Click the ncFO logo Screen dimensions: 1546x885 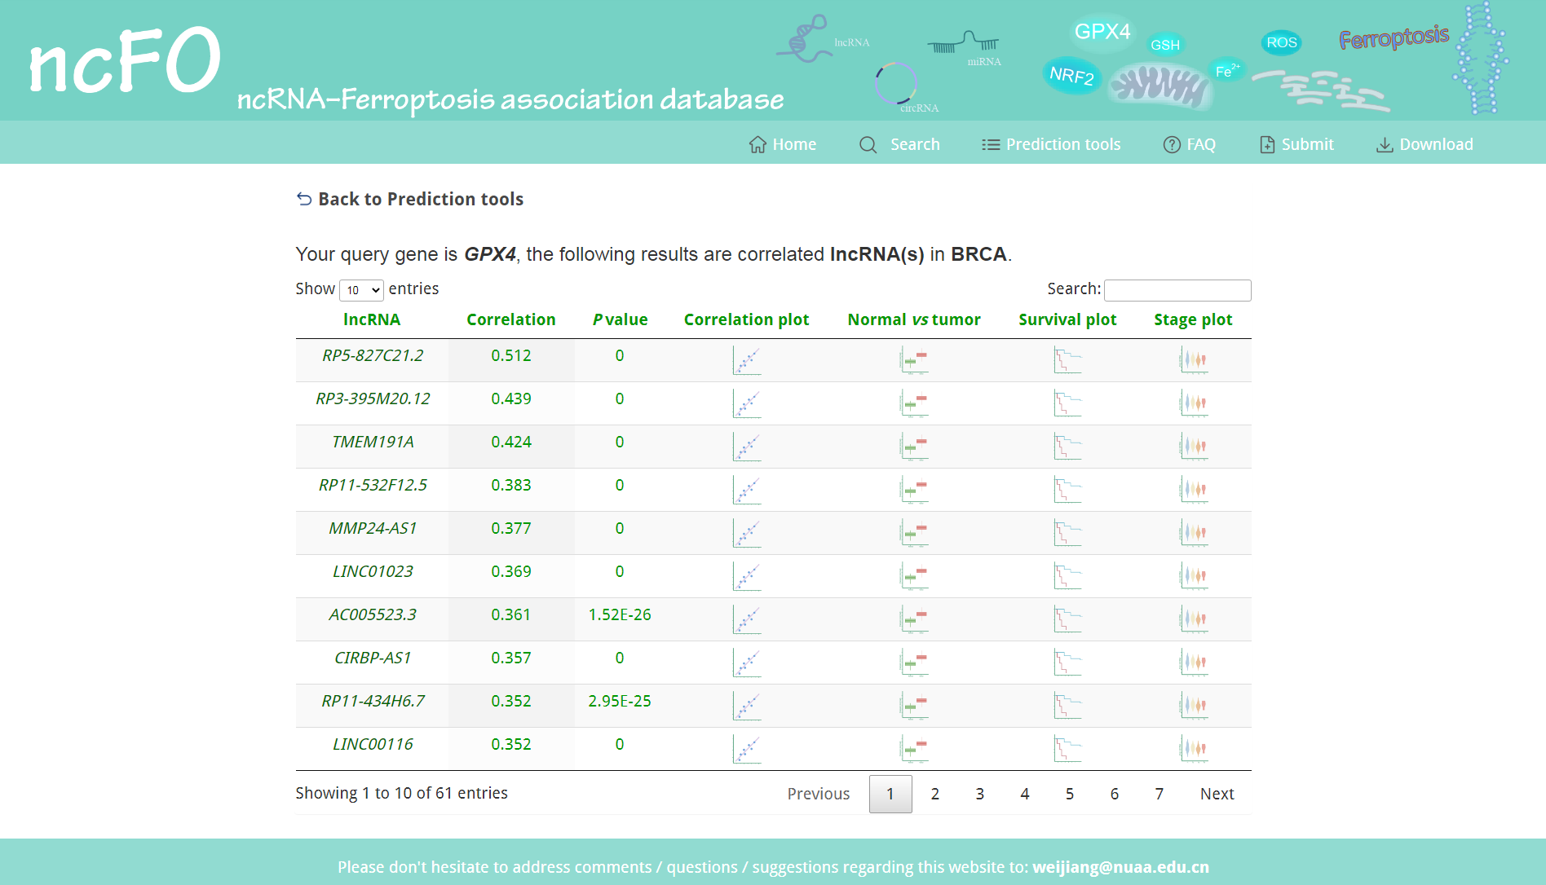point(125,61)
